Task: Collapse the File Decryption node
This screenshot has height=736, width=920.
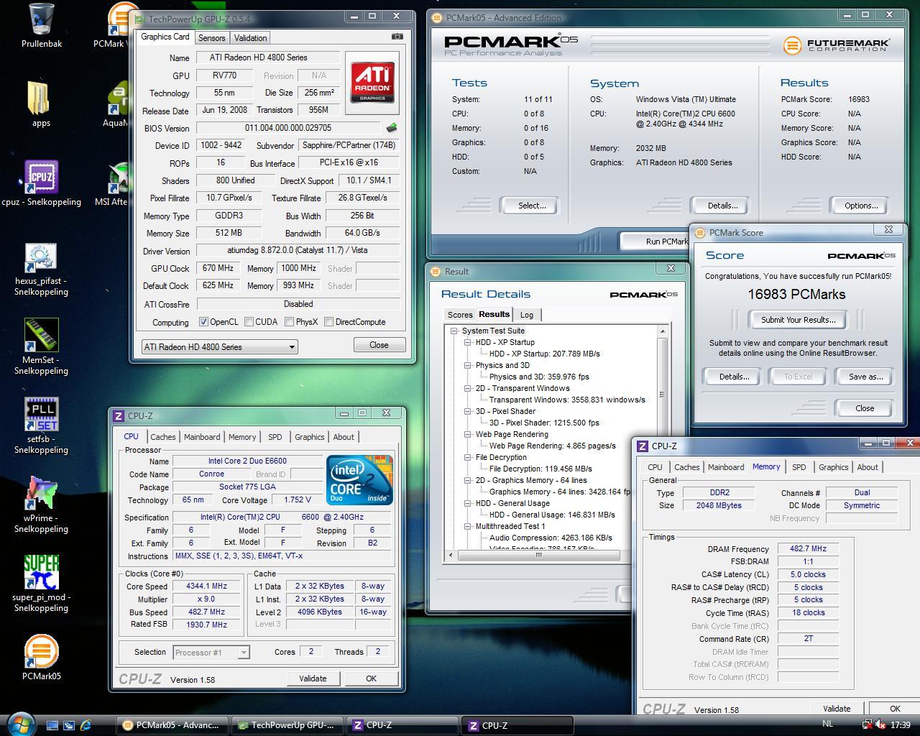Action: pos(467,458)
